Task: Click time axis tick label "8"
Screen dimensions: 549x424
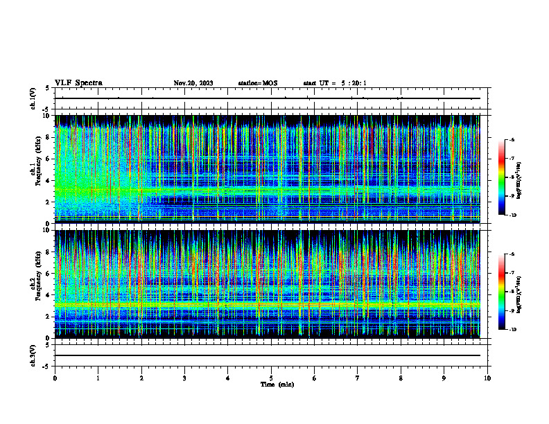Action: 401,378
